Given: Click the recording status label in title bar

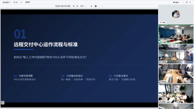Looking at the screenshot, I should point(27,2).
